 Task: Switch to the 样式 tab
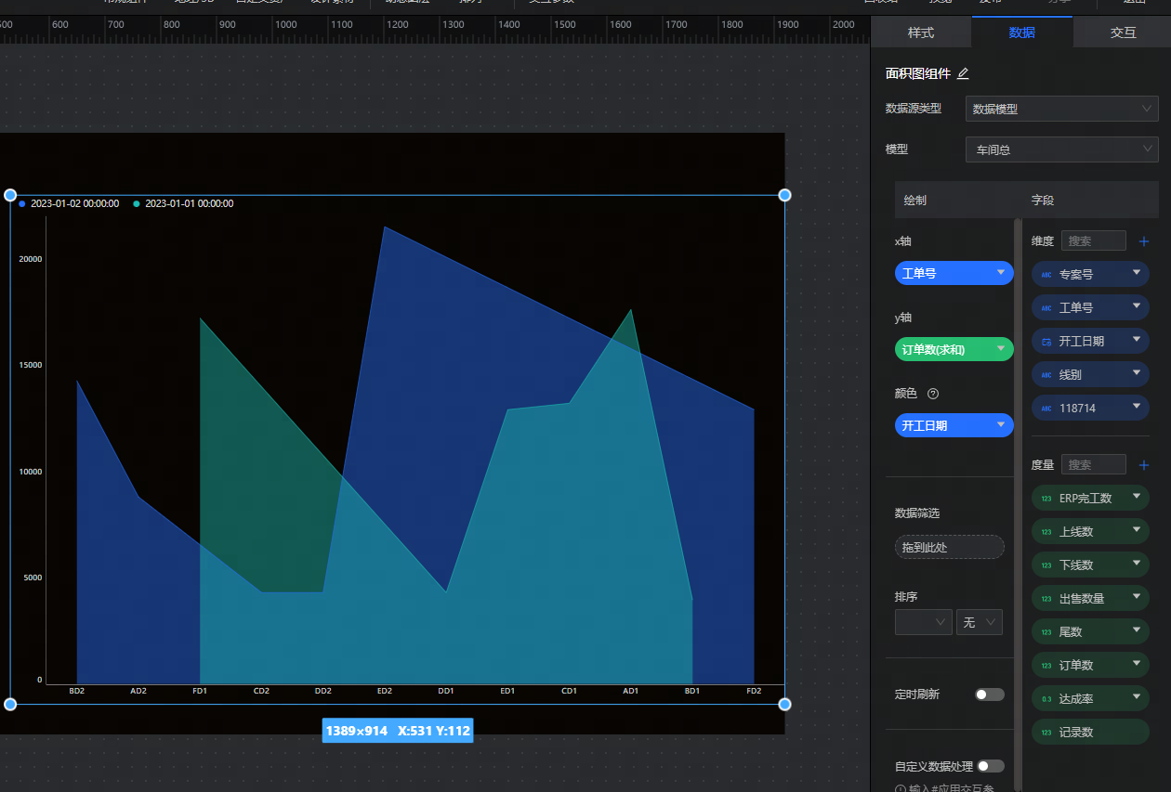pos(920,32)
